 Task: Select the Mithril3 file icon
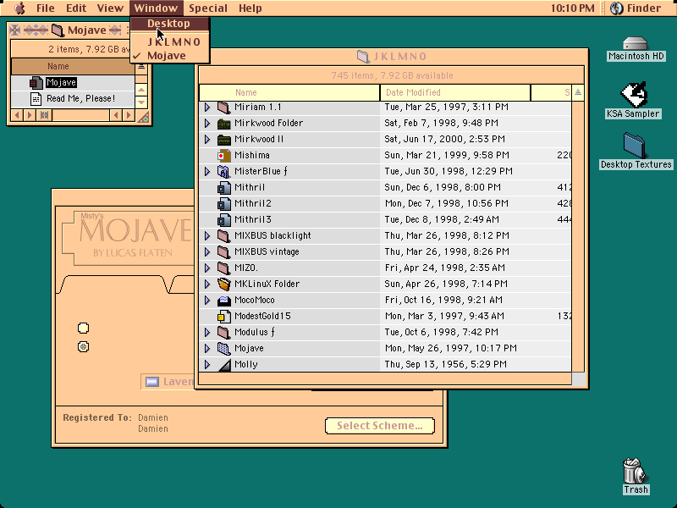[x=223, y=219]
